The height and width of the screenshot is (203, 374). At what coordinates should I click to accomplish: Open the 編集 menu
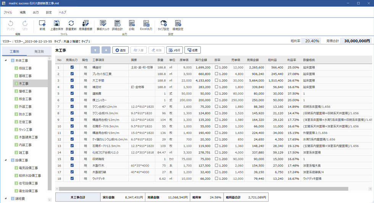[x=23, y=12]
